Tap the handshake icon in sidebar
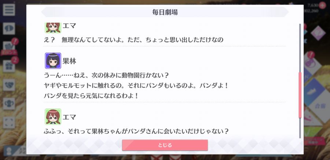This screenshot has height=160, width=330. point(9,85)
